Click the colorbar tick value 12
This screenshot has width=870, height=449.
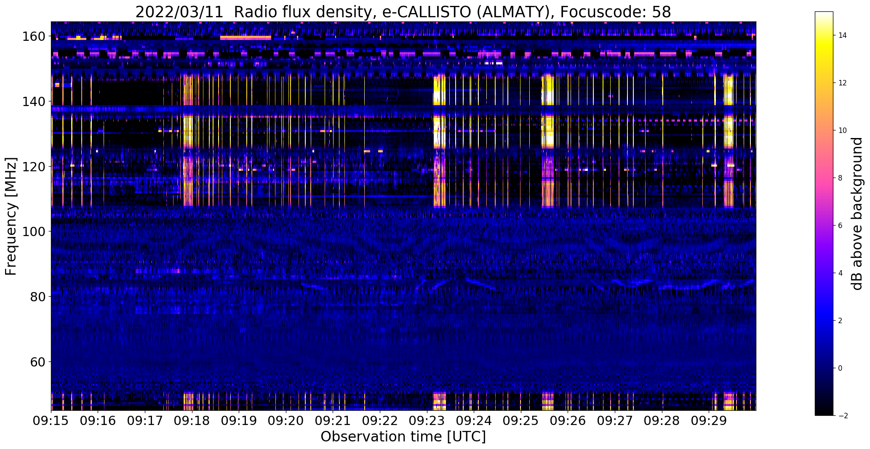843,83
